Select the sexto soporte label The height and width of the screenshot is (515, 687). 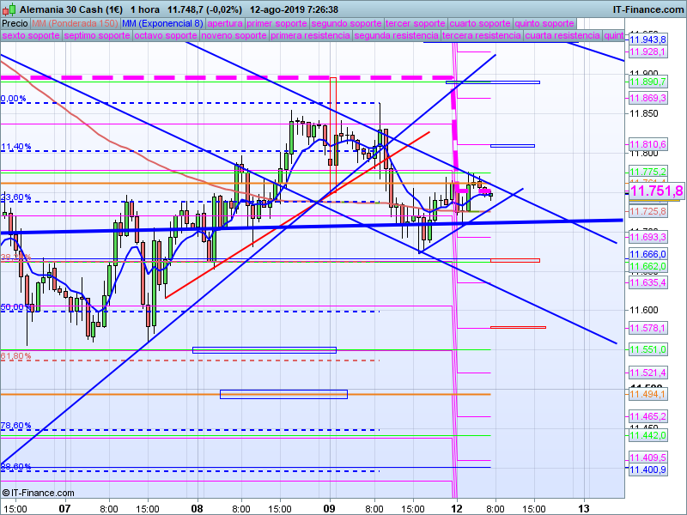point(31,35)
